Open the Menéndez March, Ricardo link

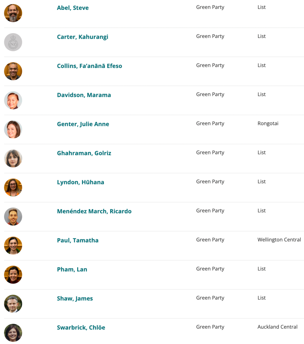[x=94, y=211]
